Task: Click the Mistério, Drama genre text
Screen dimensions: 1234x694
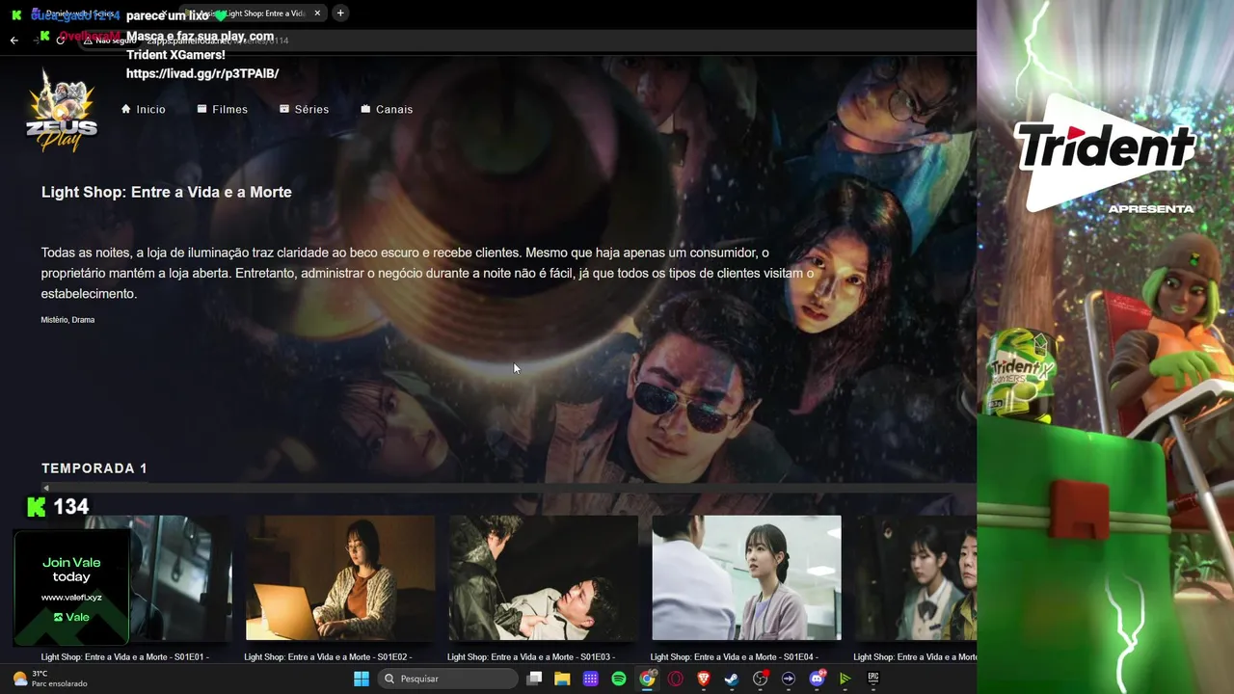Action: [x=67, y=320]
